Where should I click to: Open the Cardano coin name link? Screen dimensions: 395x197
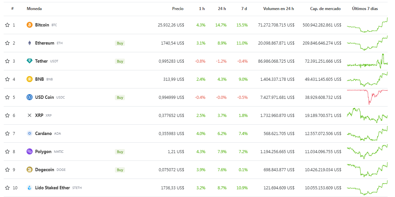[x=44, y=133]
